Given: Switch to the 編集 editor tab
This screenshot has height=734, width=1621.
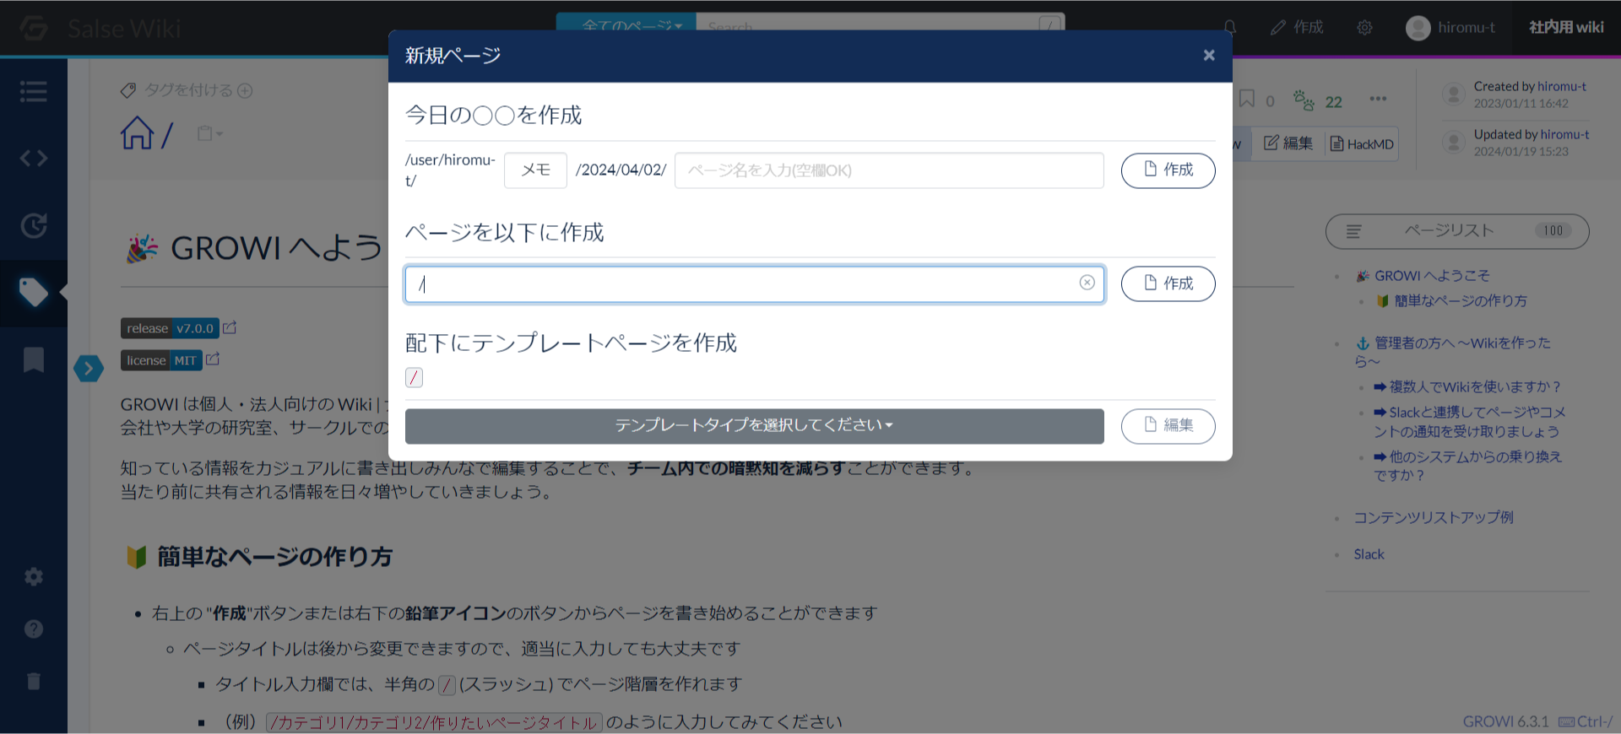Looking at the screenshot, I should [1288, 143].
